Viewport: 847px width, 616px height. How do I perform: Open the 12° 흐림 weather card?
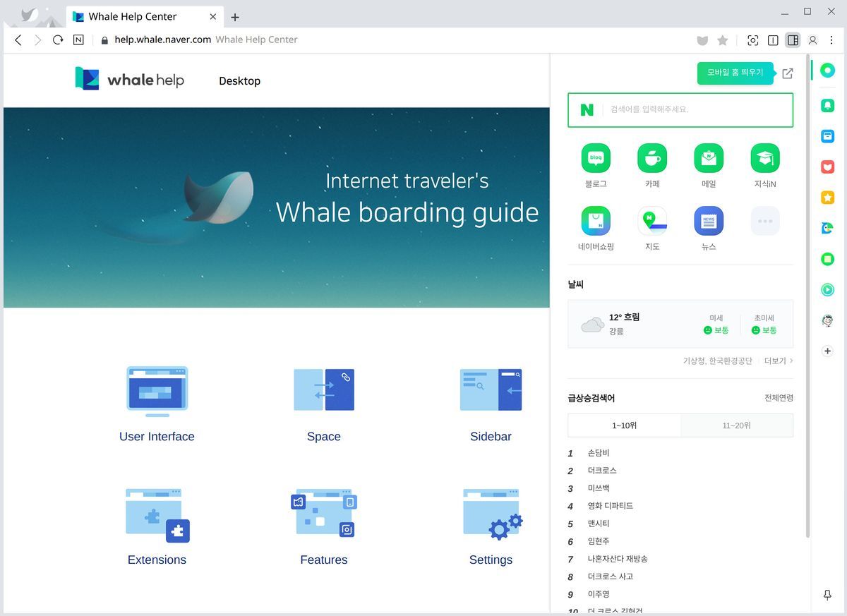(680, 324)
